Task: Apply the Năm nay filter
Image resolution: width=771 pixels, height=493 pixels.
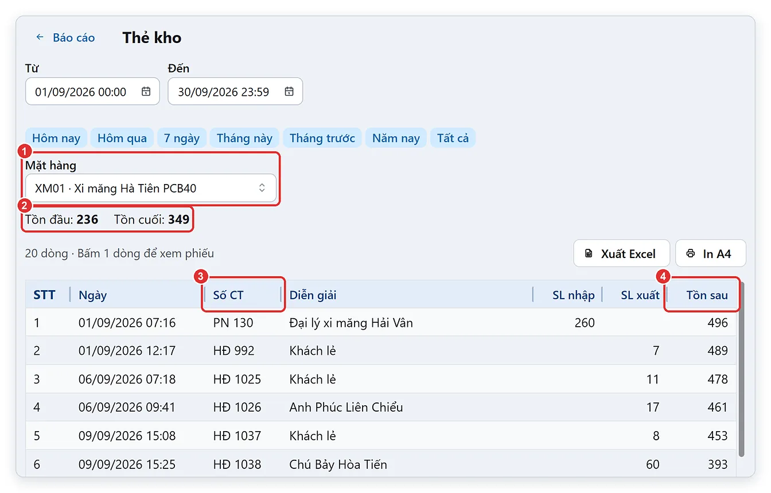Action: [396, 138]
